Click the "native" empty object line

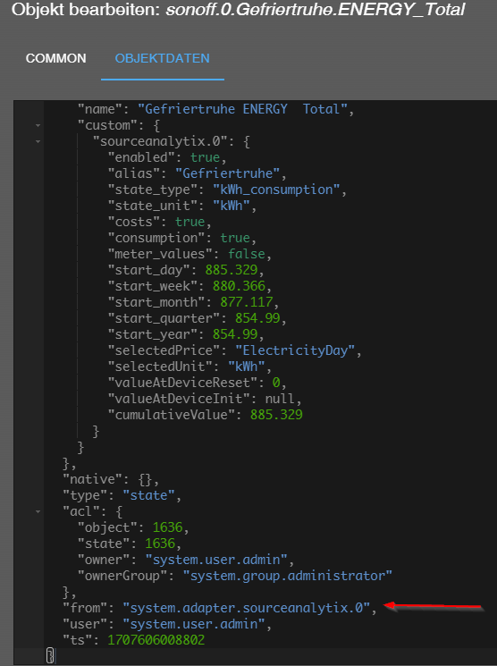point(111,479)
